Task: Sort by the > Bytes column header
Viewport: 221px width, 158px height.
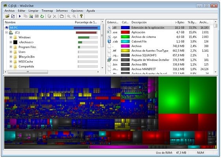Action: pos(178,22)
